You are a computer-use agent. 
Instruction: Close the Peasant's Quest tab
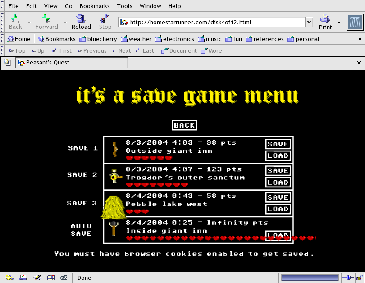[359, 63]
